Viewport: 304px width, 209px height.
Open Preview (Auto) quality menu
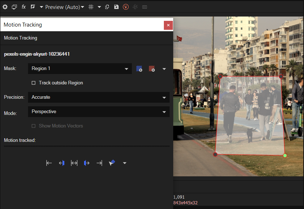click(65, 7)
